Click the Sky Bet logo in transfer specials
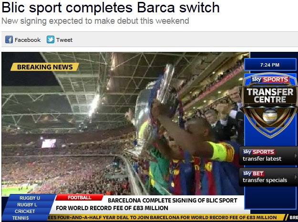Viewport: 298px width, 222px height. (253, 174)
